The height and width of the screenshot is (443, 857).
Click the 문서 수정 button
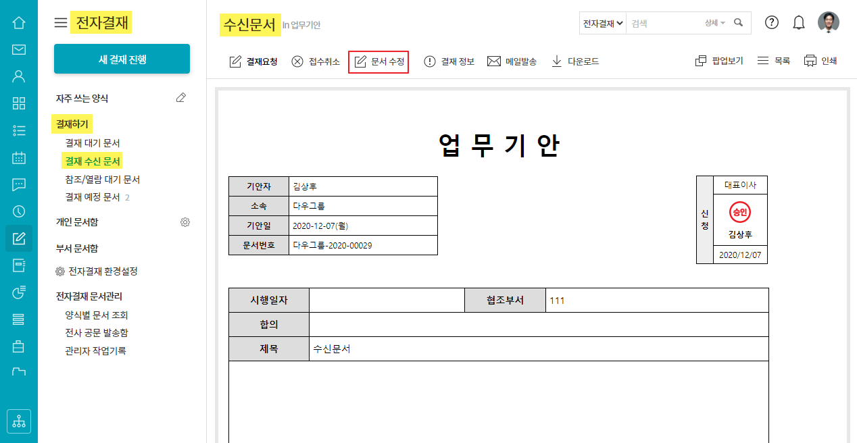pos(379,61)
